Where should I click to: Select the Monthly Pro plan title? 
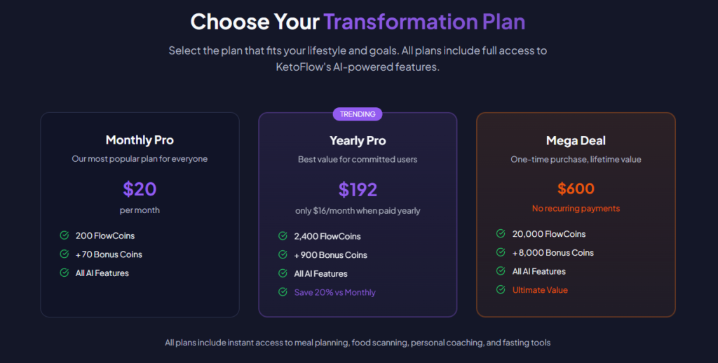[140, 140]
